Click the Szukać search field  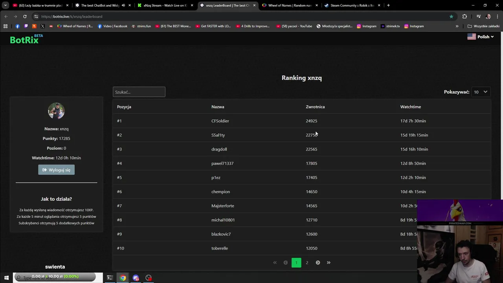(139, 92)
